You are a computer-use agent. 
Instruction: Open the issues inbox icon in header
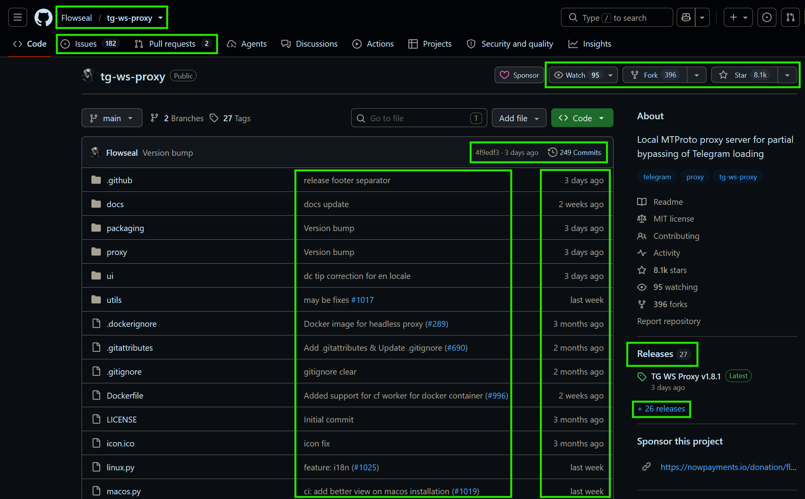(x=767, y=18)
